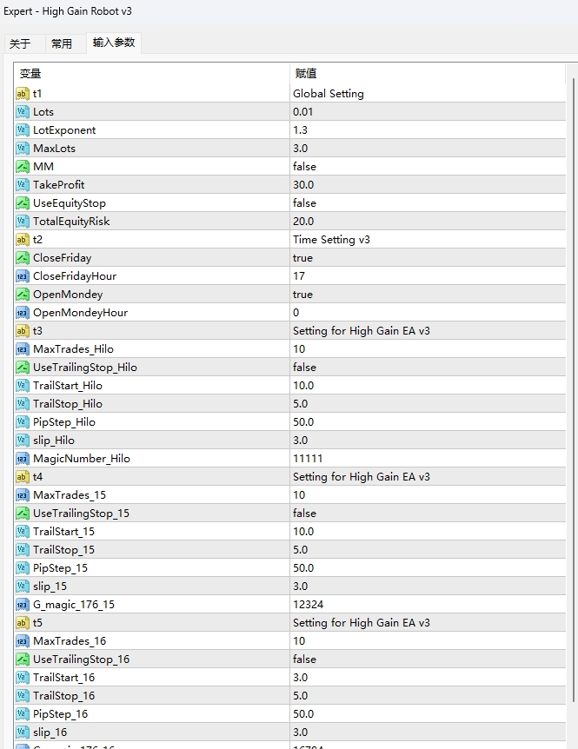Click the integer icon beside MagicNumber_Hilo
This screenshot has width=578, height=749.
point(23,459)
